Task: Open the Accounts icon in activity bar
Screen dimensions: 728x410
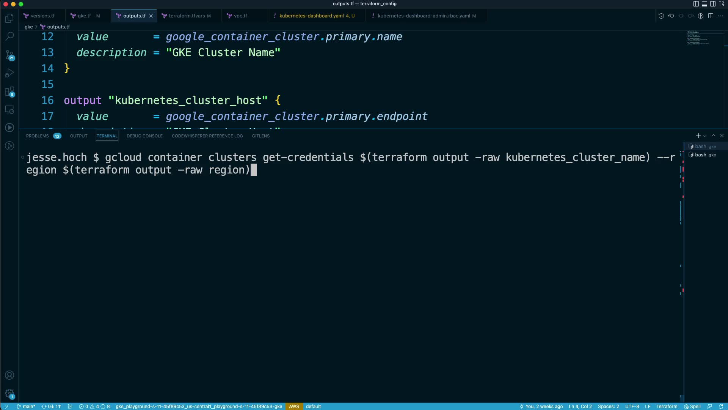Action: click(x=9, y=375)
